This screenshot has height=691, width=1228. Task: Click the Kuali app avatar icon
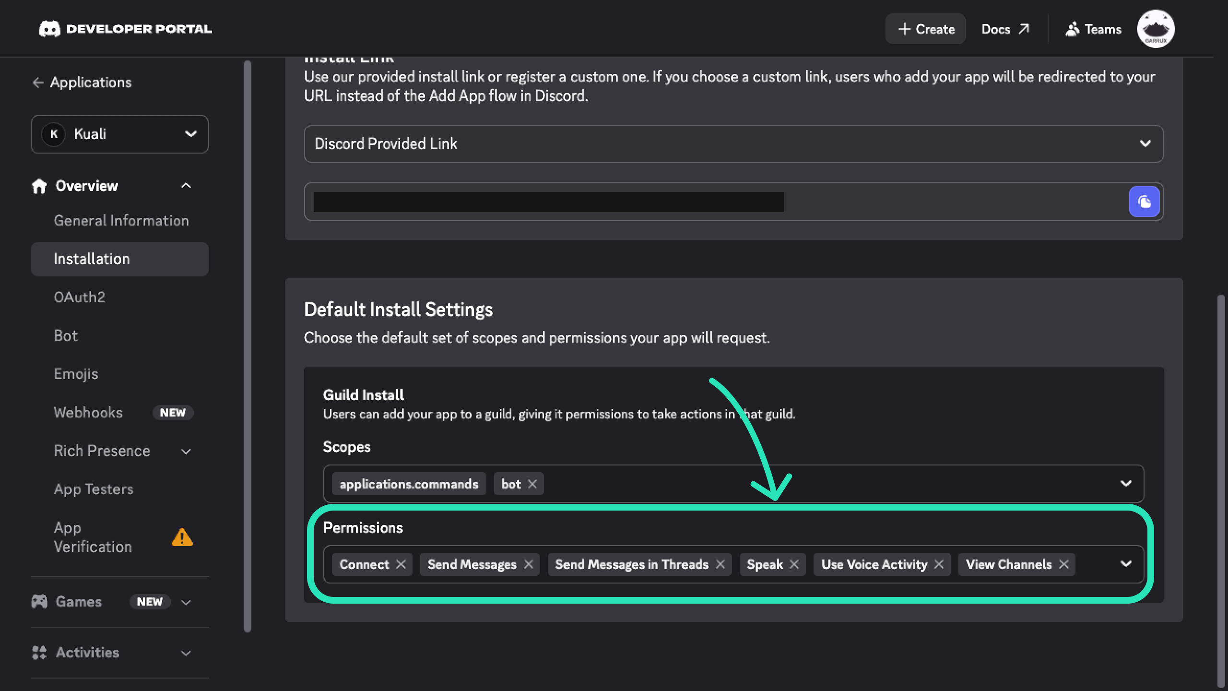click(54, 134)
